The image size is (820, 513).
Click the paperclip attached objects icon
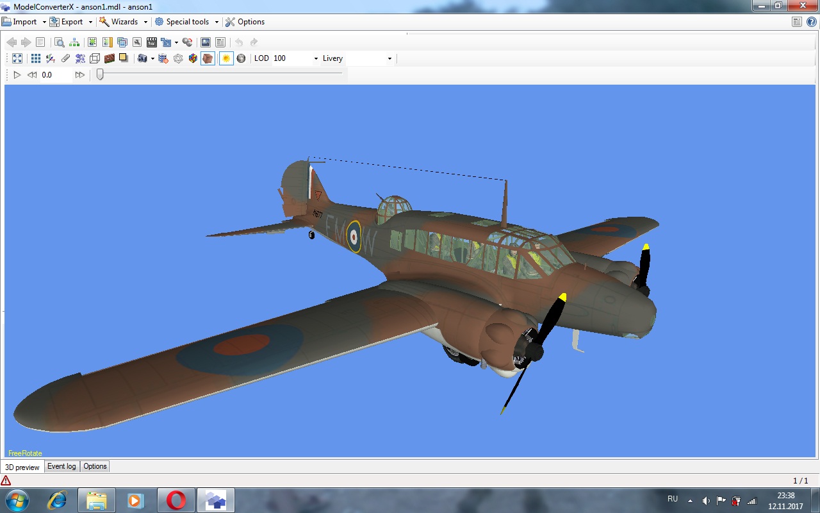tap(65, 58)
